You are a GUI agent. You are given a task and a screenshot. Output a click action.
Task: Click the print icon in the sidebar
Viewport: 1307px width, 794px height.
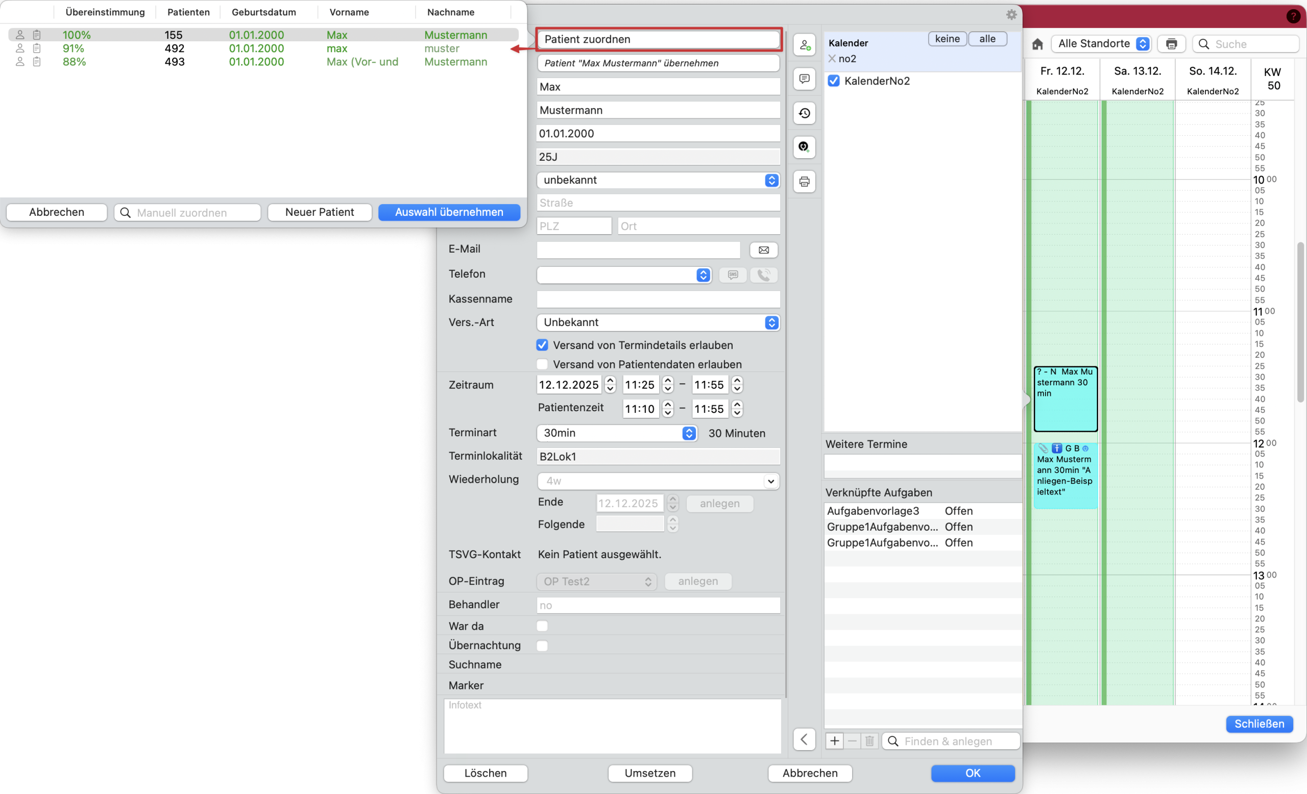804,181
